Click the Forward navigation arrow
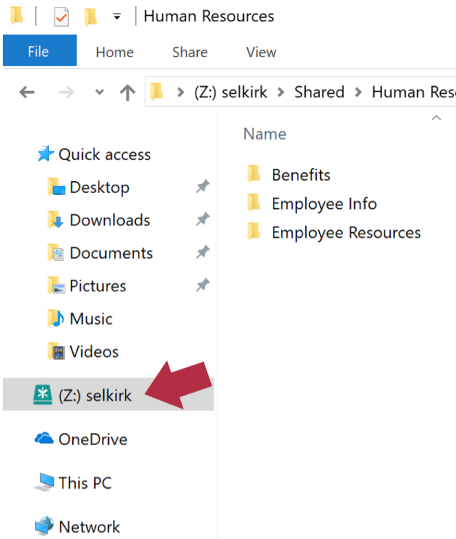 66,92
